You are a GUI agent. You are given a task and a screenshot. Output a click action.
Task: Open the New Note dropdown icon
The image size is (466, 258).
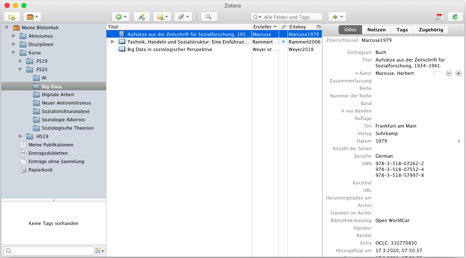pos(162,17)
